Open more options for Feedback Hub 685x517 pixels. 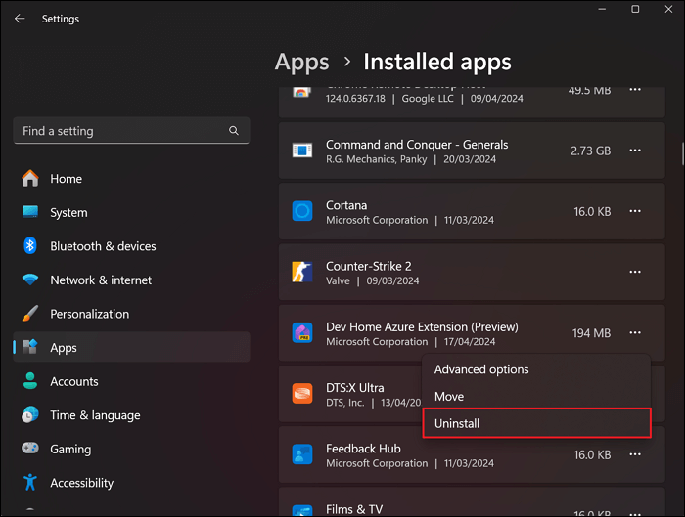(x=635, y=454)
